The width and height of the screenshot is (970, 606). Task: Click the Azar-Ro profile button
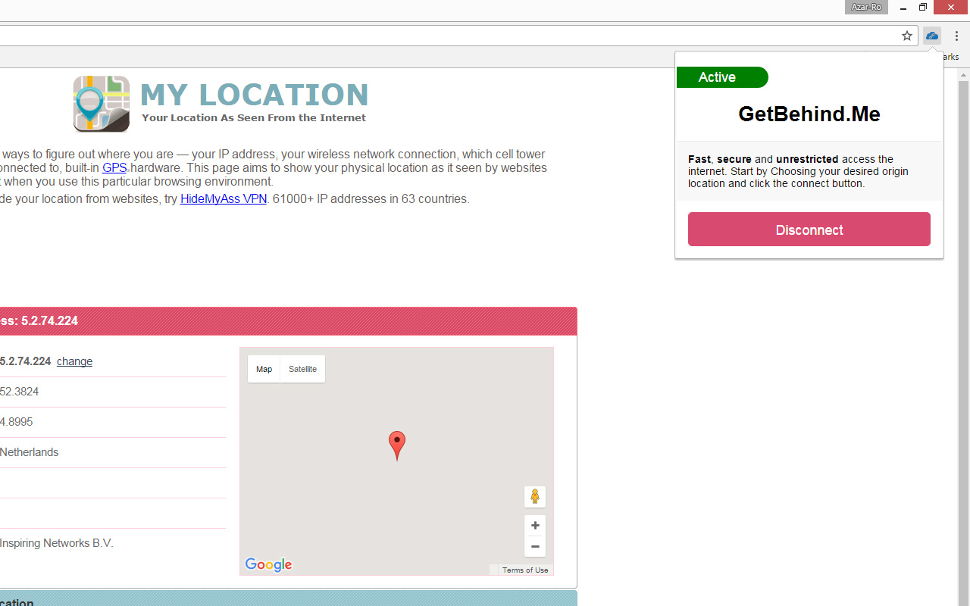coord(866,7)
